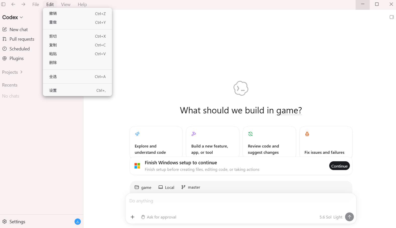
Task: Click the bug icon on Fix issues card
Action: click(307, 134)
